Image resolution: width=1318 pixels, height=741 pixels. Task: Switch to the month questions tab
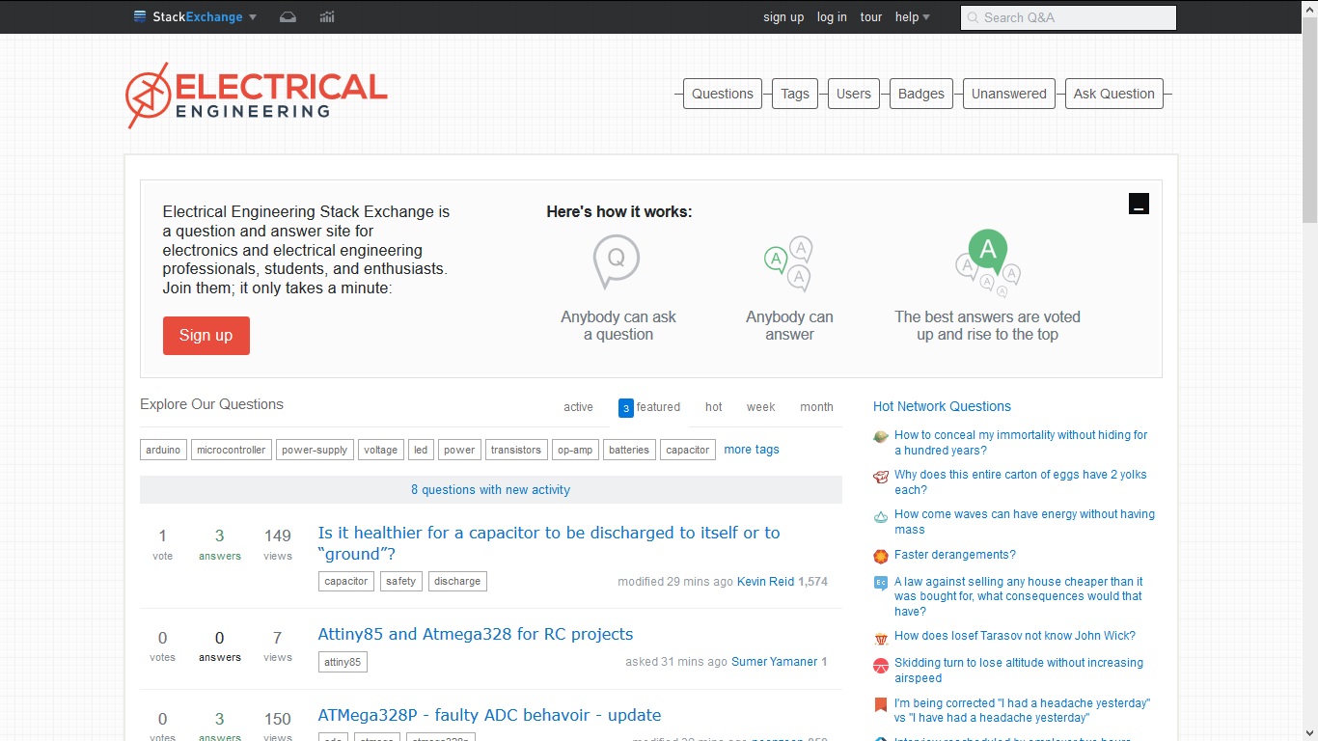[816, 407]
